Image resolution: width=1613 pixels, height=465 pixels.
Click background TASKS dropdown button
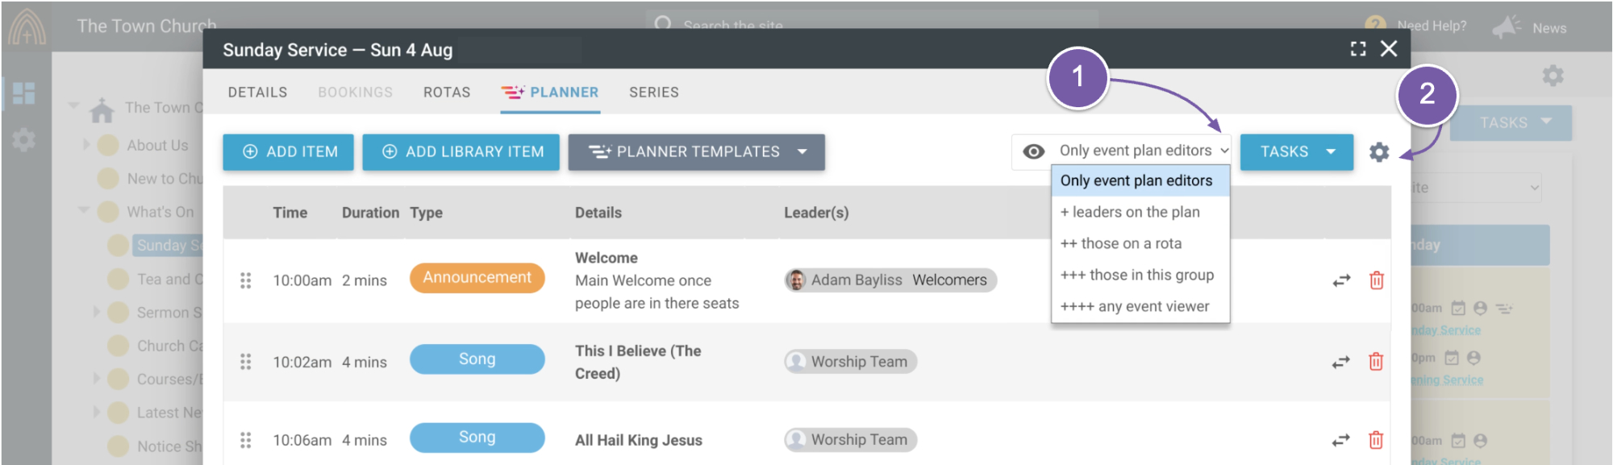click(x=1511, y=122)
